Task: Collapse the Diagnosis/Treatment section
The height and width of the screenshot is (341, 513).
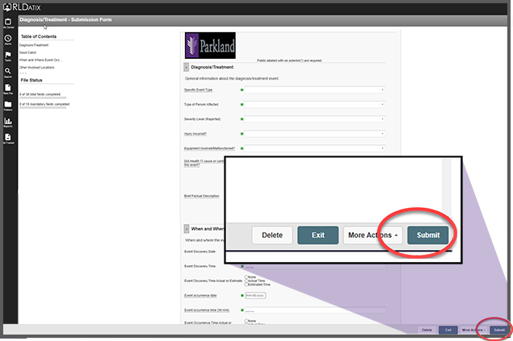Action: point(186,67)
